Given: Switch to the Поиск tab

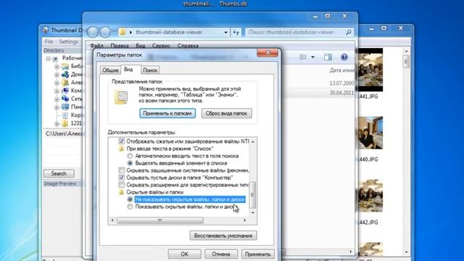Looking at the screenshot, I should [x=150, y=70].
